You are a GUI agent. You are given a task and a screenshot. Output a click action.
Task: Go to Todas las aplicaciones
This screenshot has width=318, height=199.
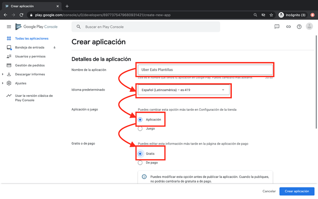point(31,39)
